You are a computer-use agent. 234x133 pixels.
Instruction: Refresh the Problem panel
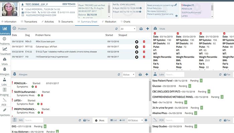116,29
